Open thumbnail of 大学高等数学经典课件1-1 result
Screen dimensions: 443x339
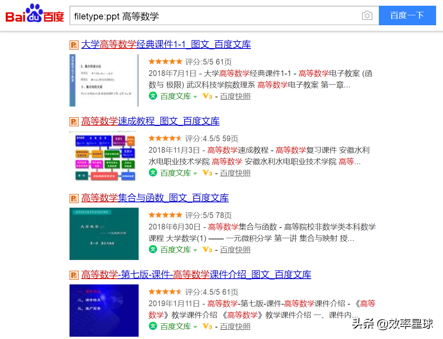click(104, 80)
